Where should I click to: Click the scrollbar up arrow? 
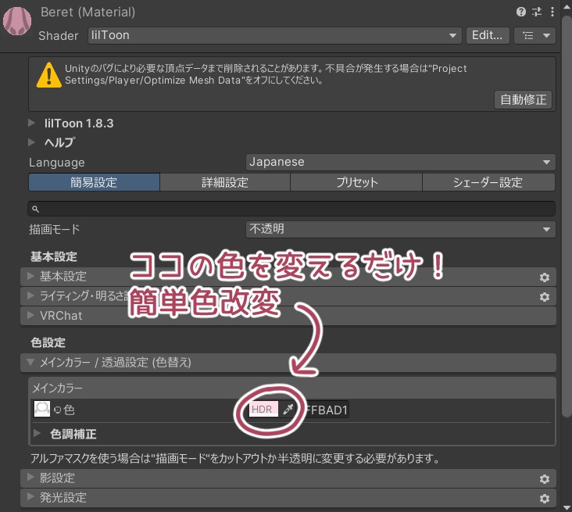coord(567,5)
